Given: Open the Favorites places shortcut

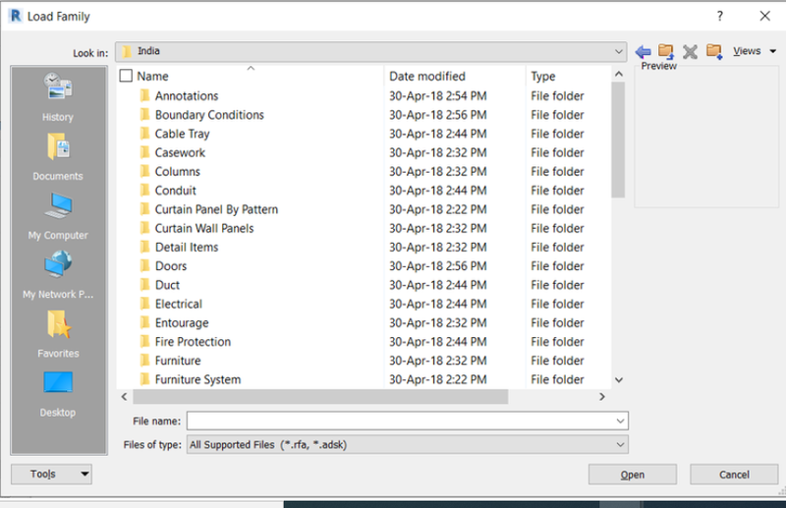Looking at the screenshot, I should [x=58, y=334].
